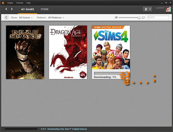Click the large tile size icon
The width and height of the screenshot is (173, 132).
143,18
